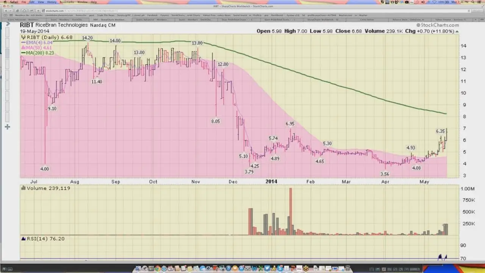Click the StockCharts.com copyright label

[x=437, y=25]
